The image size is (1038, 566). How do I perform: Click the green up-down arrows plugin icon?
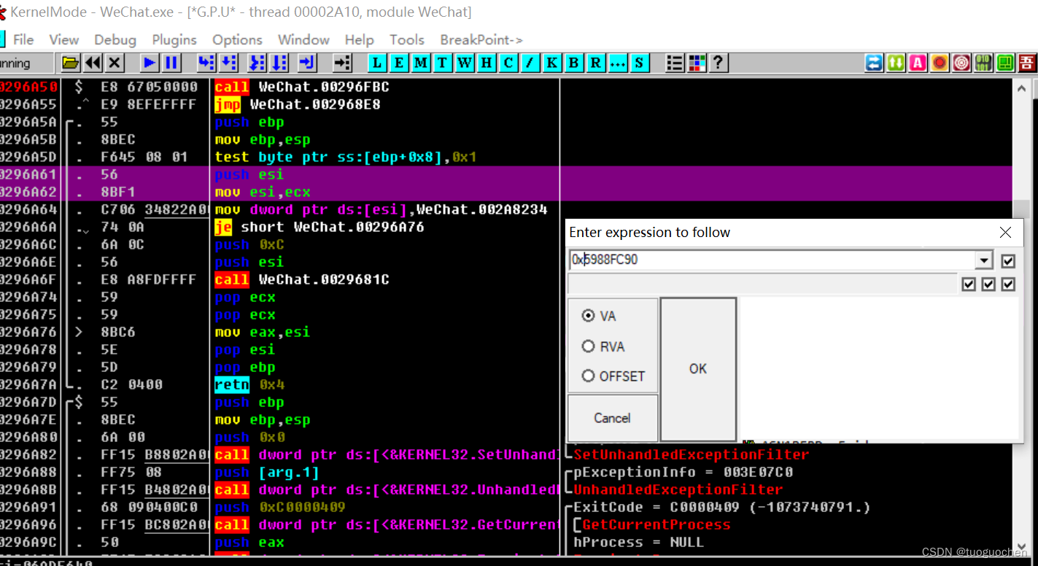tap(896, 63)
